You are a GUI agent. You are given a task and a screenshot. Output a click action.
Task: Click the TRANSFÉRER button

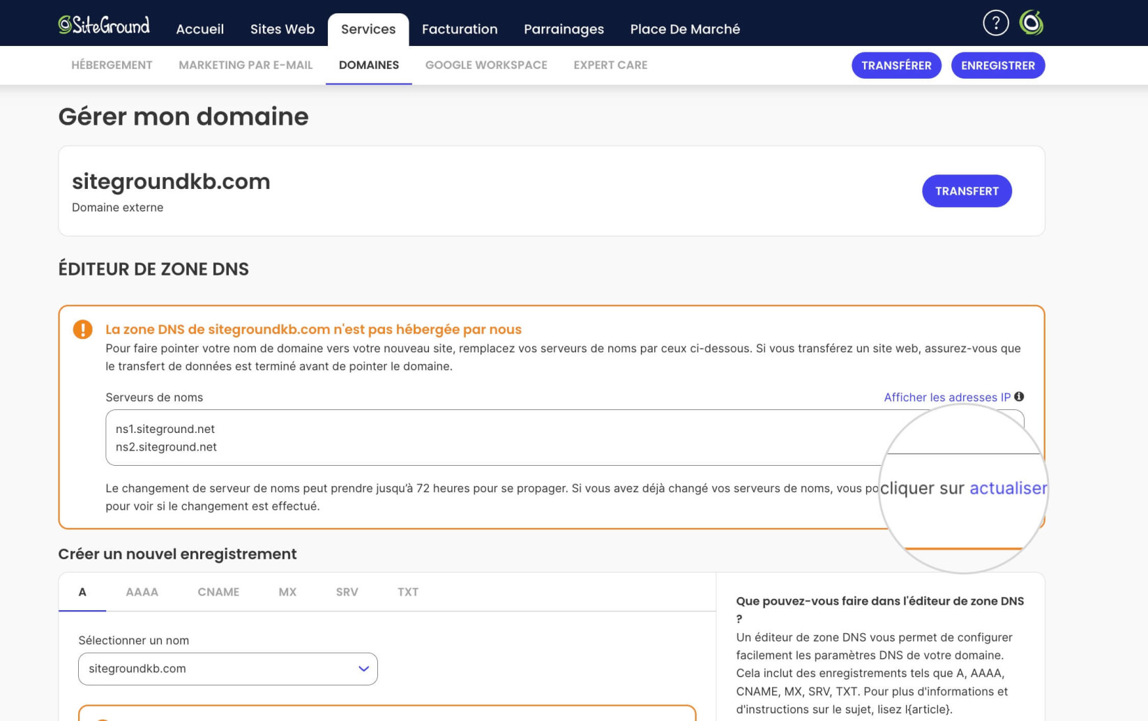[896, 66]
